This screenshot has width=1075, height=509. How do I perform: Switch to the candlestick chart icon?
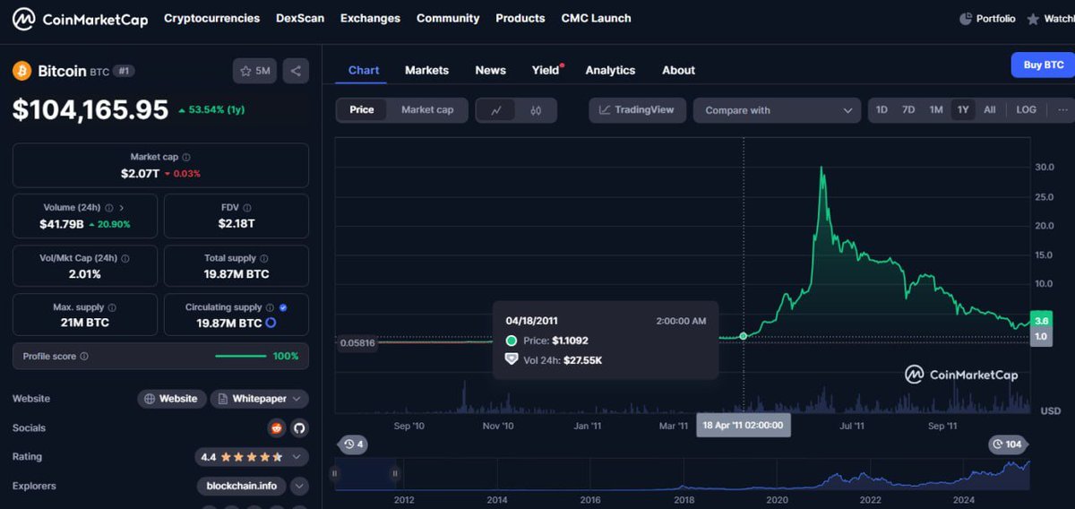pos(537,110)
